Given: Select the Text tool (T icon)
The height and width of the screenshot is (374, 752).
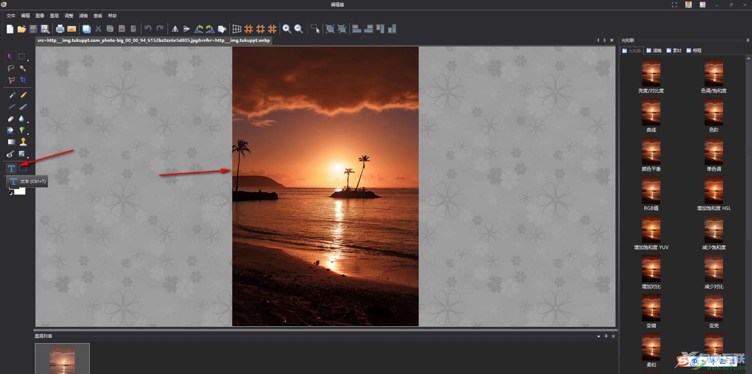Looking at the screenshot, I should pyautogui.click(x=11, y=169).
